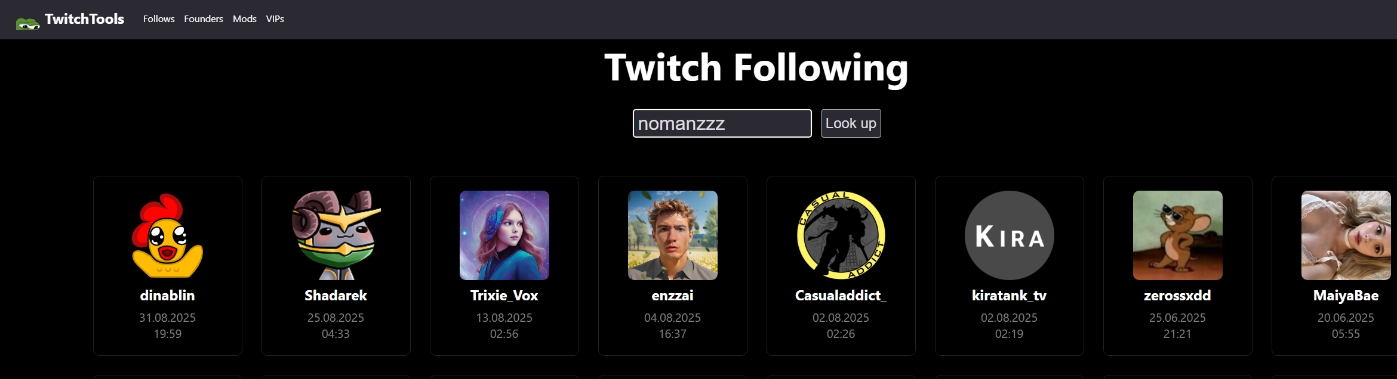Open Casualaddict_ yellow circle logo
This screenshot has width=1397, height=379.
point(841,235)
